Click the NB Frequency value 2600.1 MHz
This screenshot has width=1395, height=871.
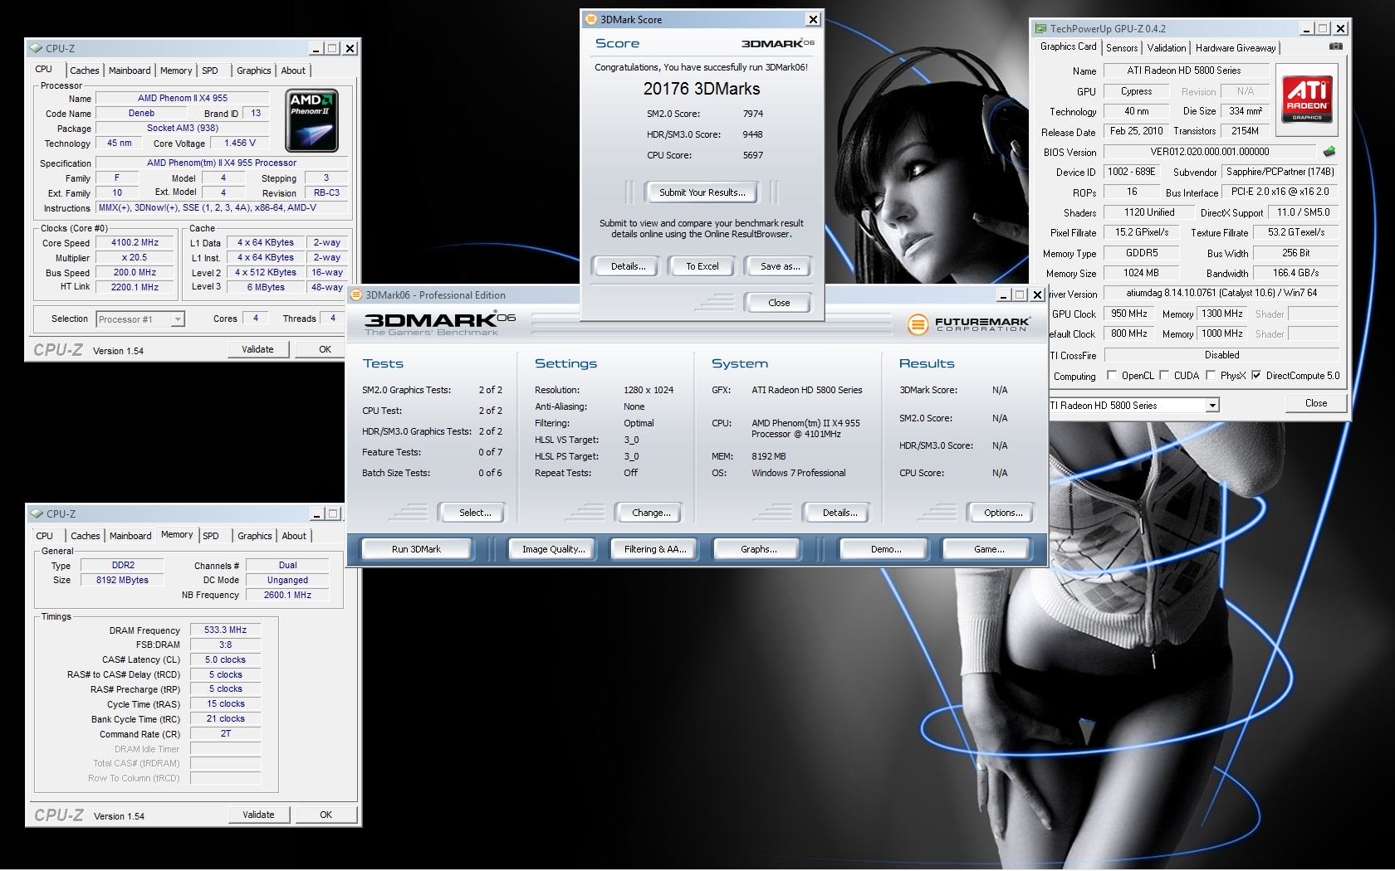click(x=287, y=595)
